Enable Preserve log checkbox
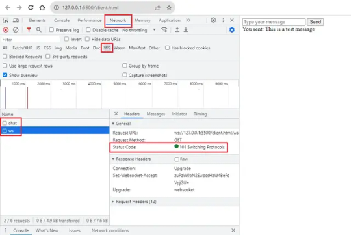This screenshot has width=351, height=235. pyautogui.click(x=51, y=29)
